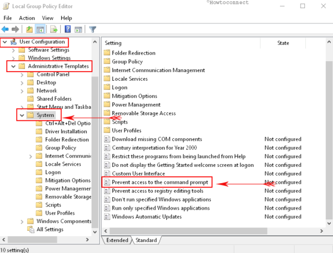Image resolution: width=333 pixels, height=253 pixels.
Task: Expand the Software Settings node
Action: tap(14, 50)
